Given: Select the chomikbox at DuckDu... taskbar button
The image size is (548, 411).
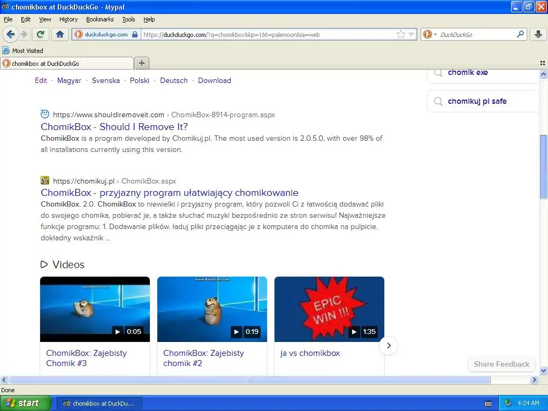Looking at the screenshot, I should (x=99, y=404).
